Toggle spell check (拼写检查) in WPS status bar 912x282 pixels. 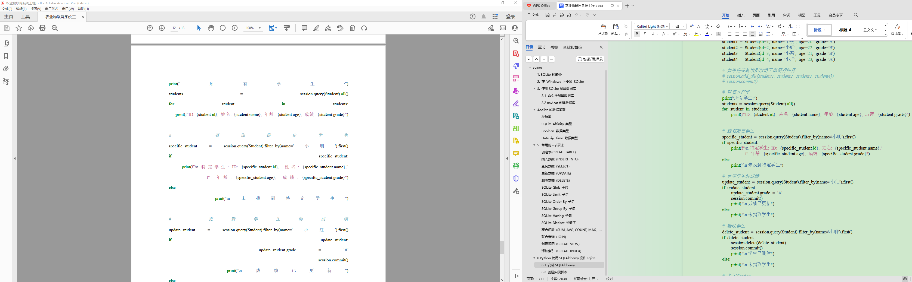(x=586, y=279)
